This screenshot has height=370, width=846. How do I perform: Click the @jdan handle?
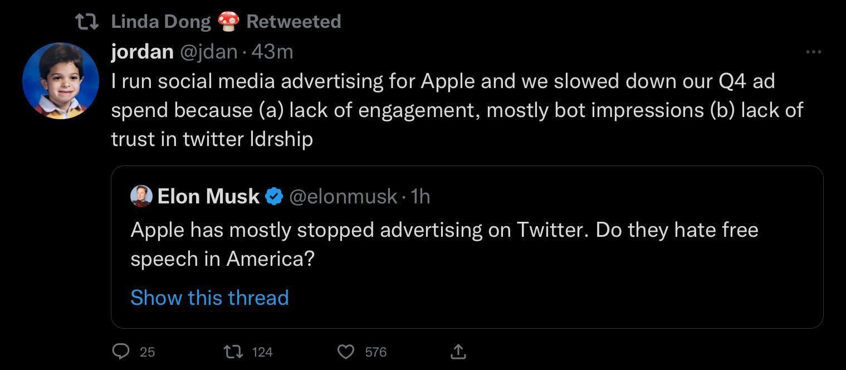pyautogui.click(x=208, y=52)
